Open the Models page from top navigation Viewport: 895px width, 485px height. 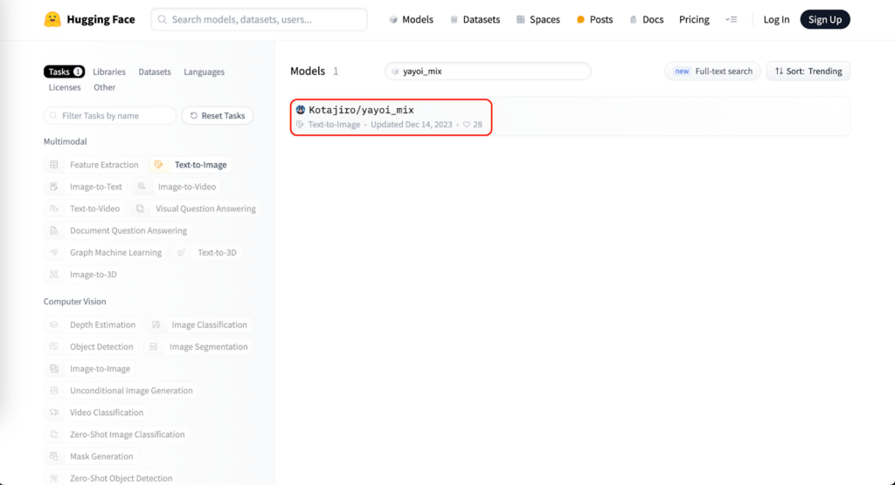pyautogui.click(x=411, y=19)
